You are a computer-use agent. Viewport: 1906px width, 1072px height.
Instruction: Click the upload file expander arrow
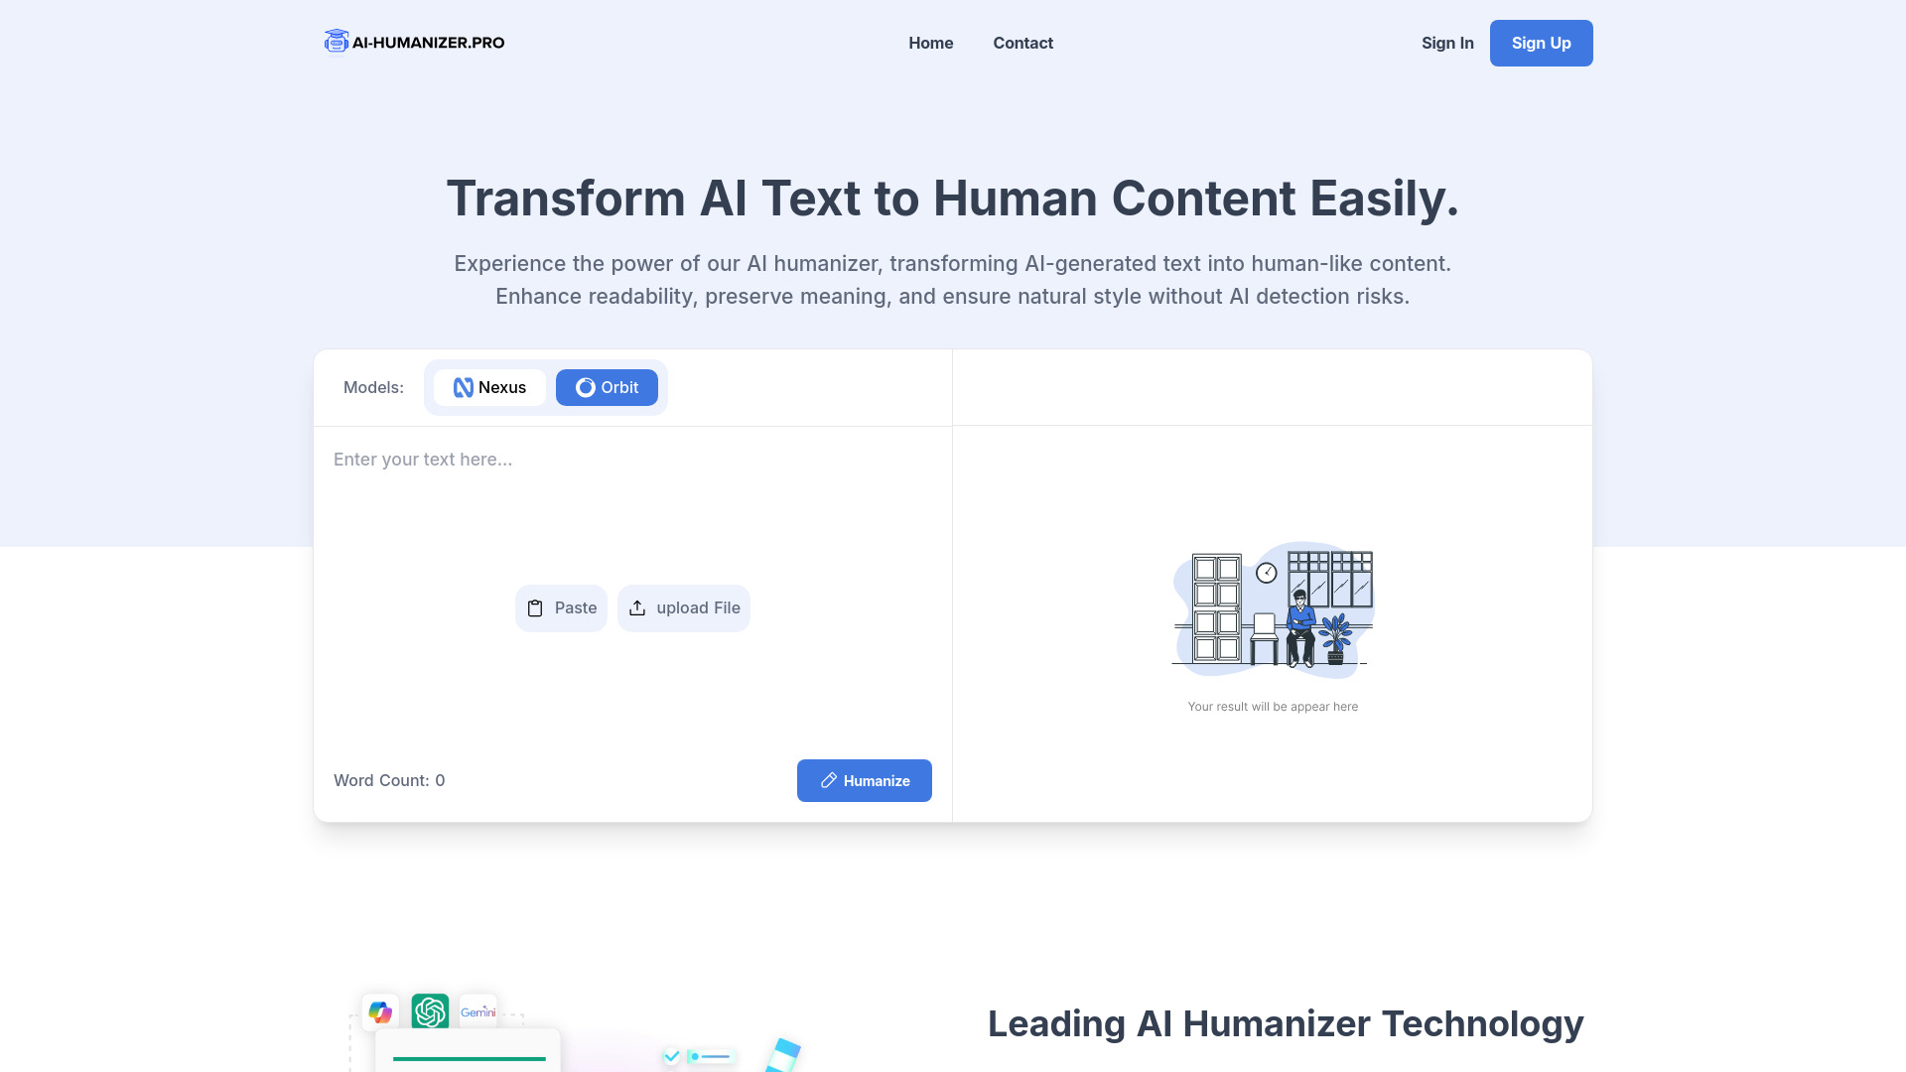pyautogui.click(x=637, y=607)
